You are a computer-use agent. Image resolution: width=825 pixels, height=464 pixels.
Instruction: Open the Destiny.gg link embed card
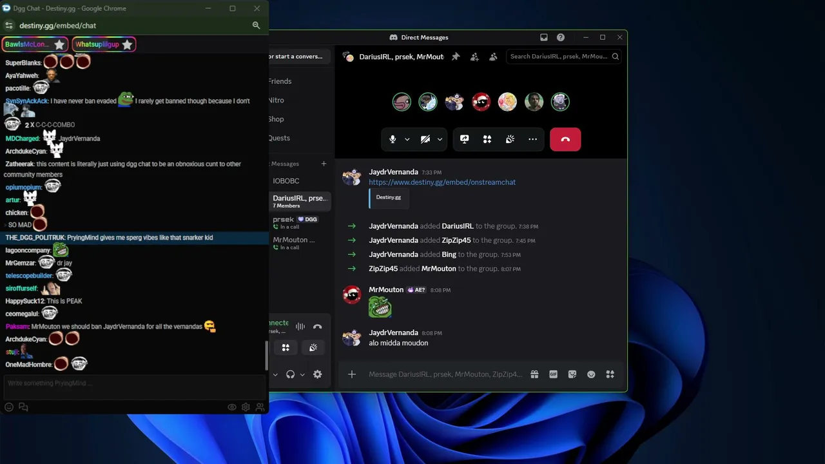(389, 198)
